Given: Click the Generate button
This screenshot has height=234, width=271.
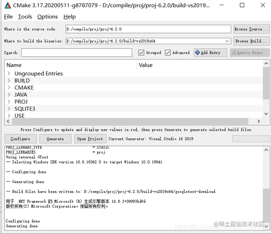Looking at the screenshot, I should (x=55, y=139).
